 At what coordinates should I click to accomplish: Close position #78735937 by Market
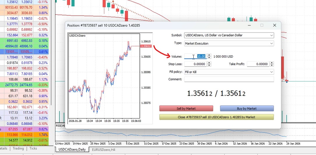click(216, 117)
